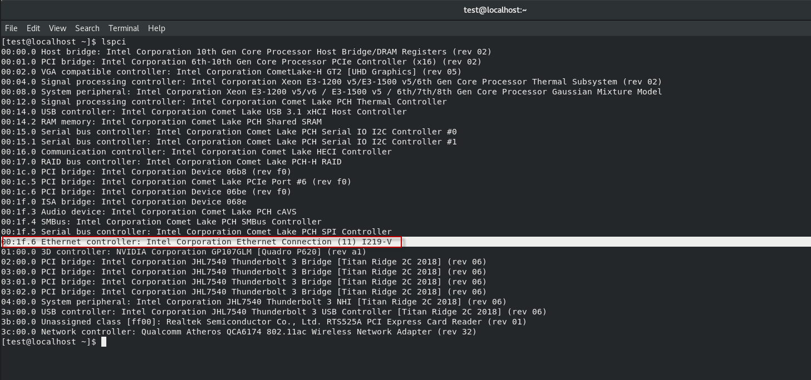Open the View menu
Viewport: 811px width, 380px height.
tap(57, 28)
